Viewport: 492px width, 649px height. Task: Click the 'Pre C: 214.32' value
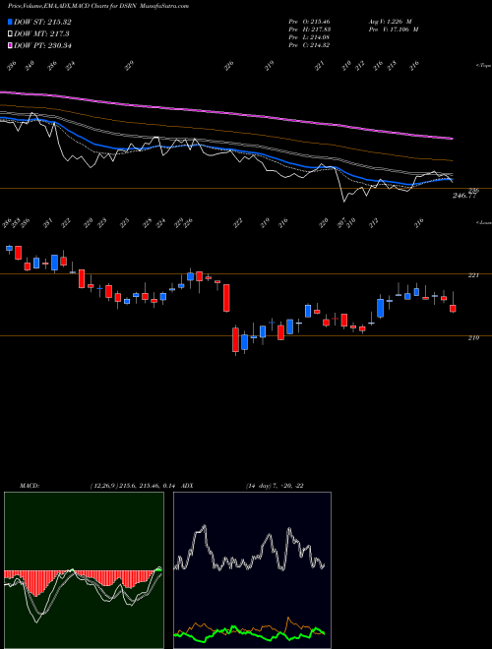[309, 45]
